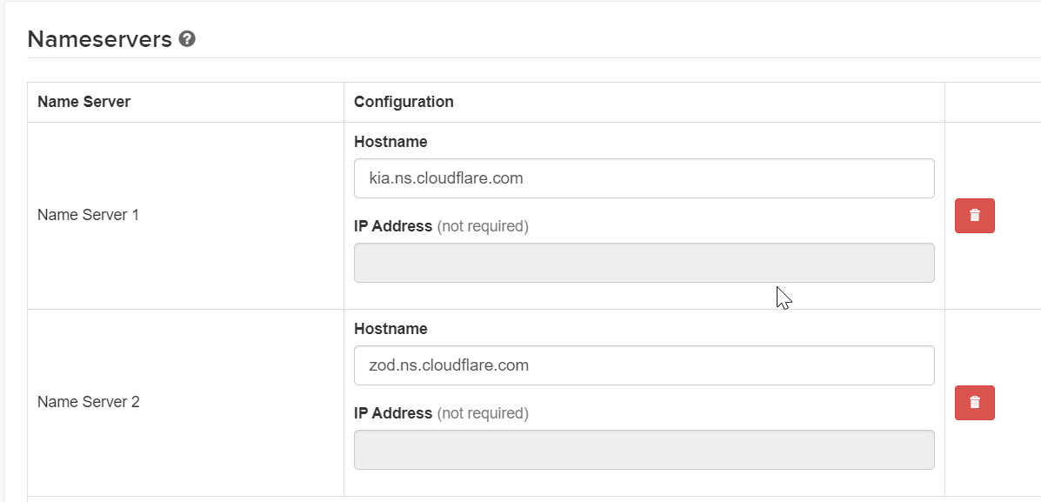Select the Name Server 1 IP Address field
Image resolution: width=1041 pixels, height=502 pixels.
click(644, 263)
